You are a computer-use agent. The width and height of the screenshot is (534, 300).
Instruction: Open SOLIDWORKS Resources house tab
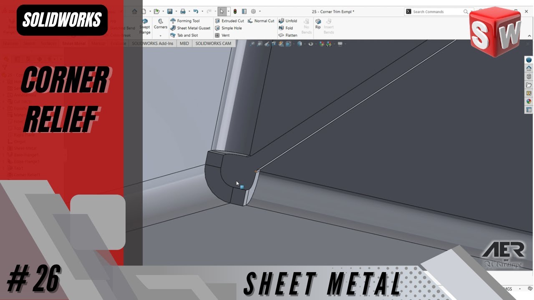[x=529, y=68]
